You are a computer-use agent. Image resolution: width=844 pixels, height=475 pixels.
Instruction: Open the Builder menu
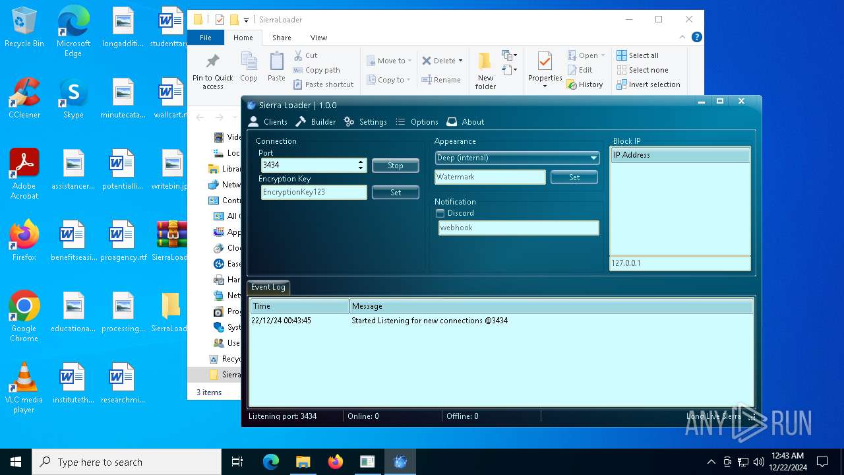[316, 122]
